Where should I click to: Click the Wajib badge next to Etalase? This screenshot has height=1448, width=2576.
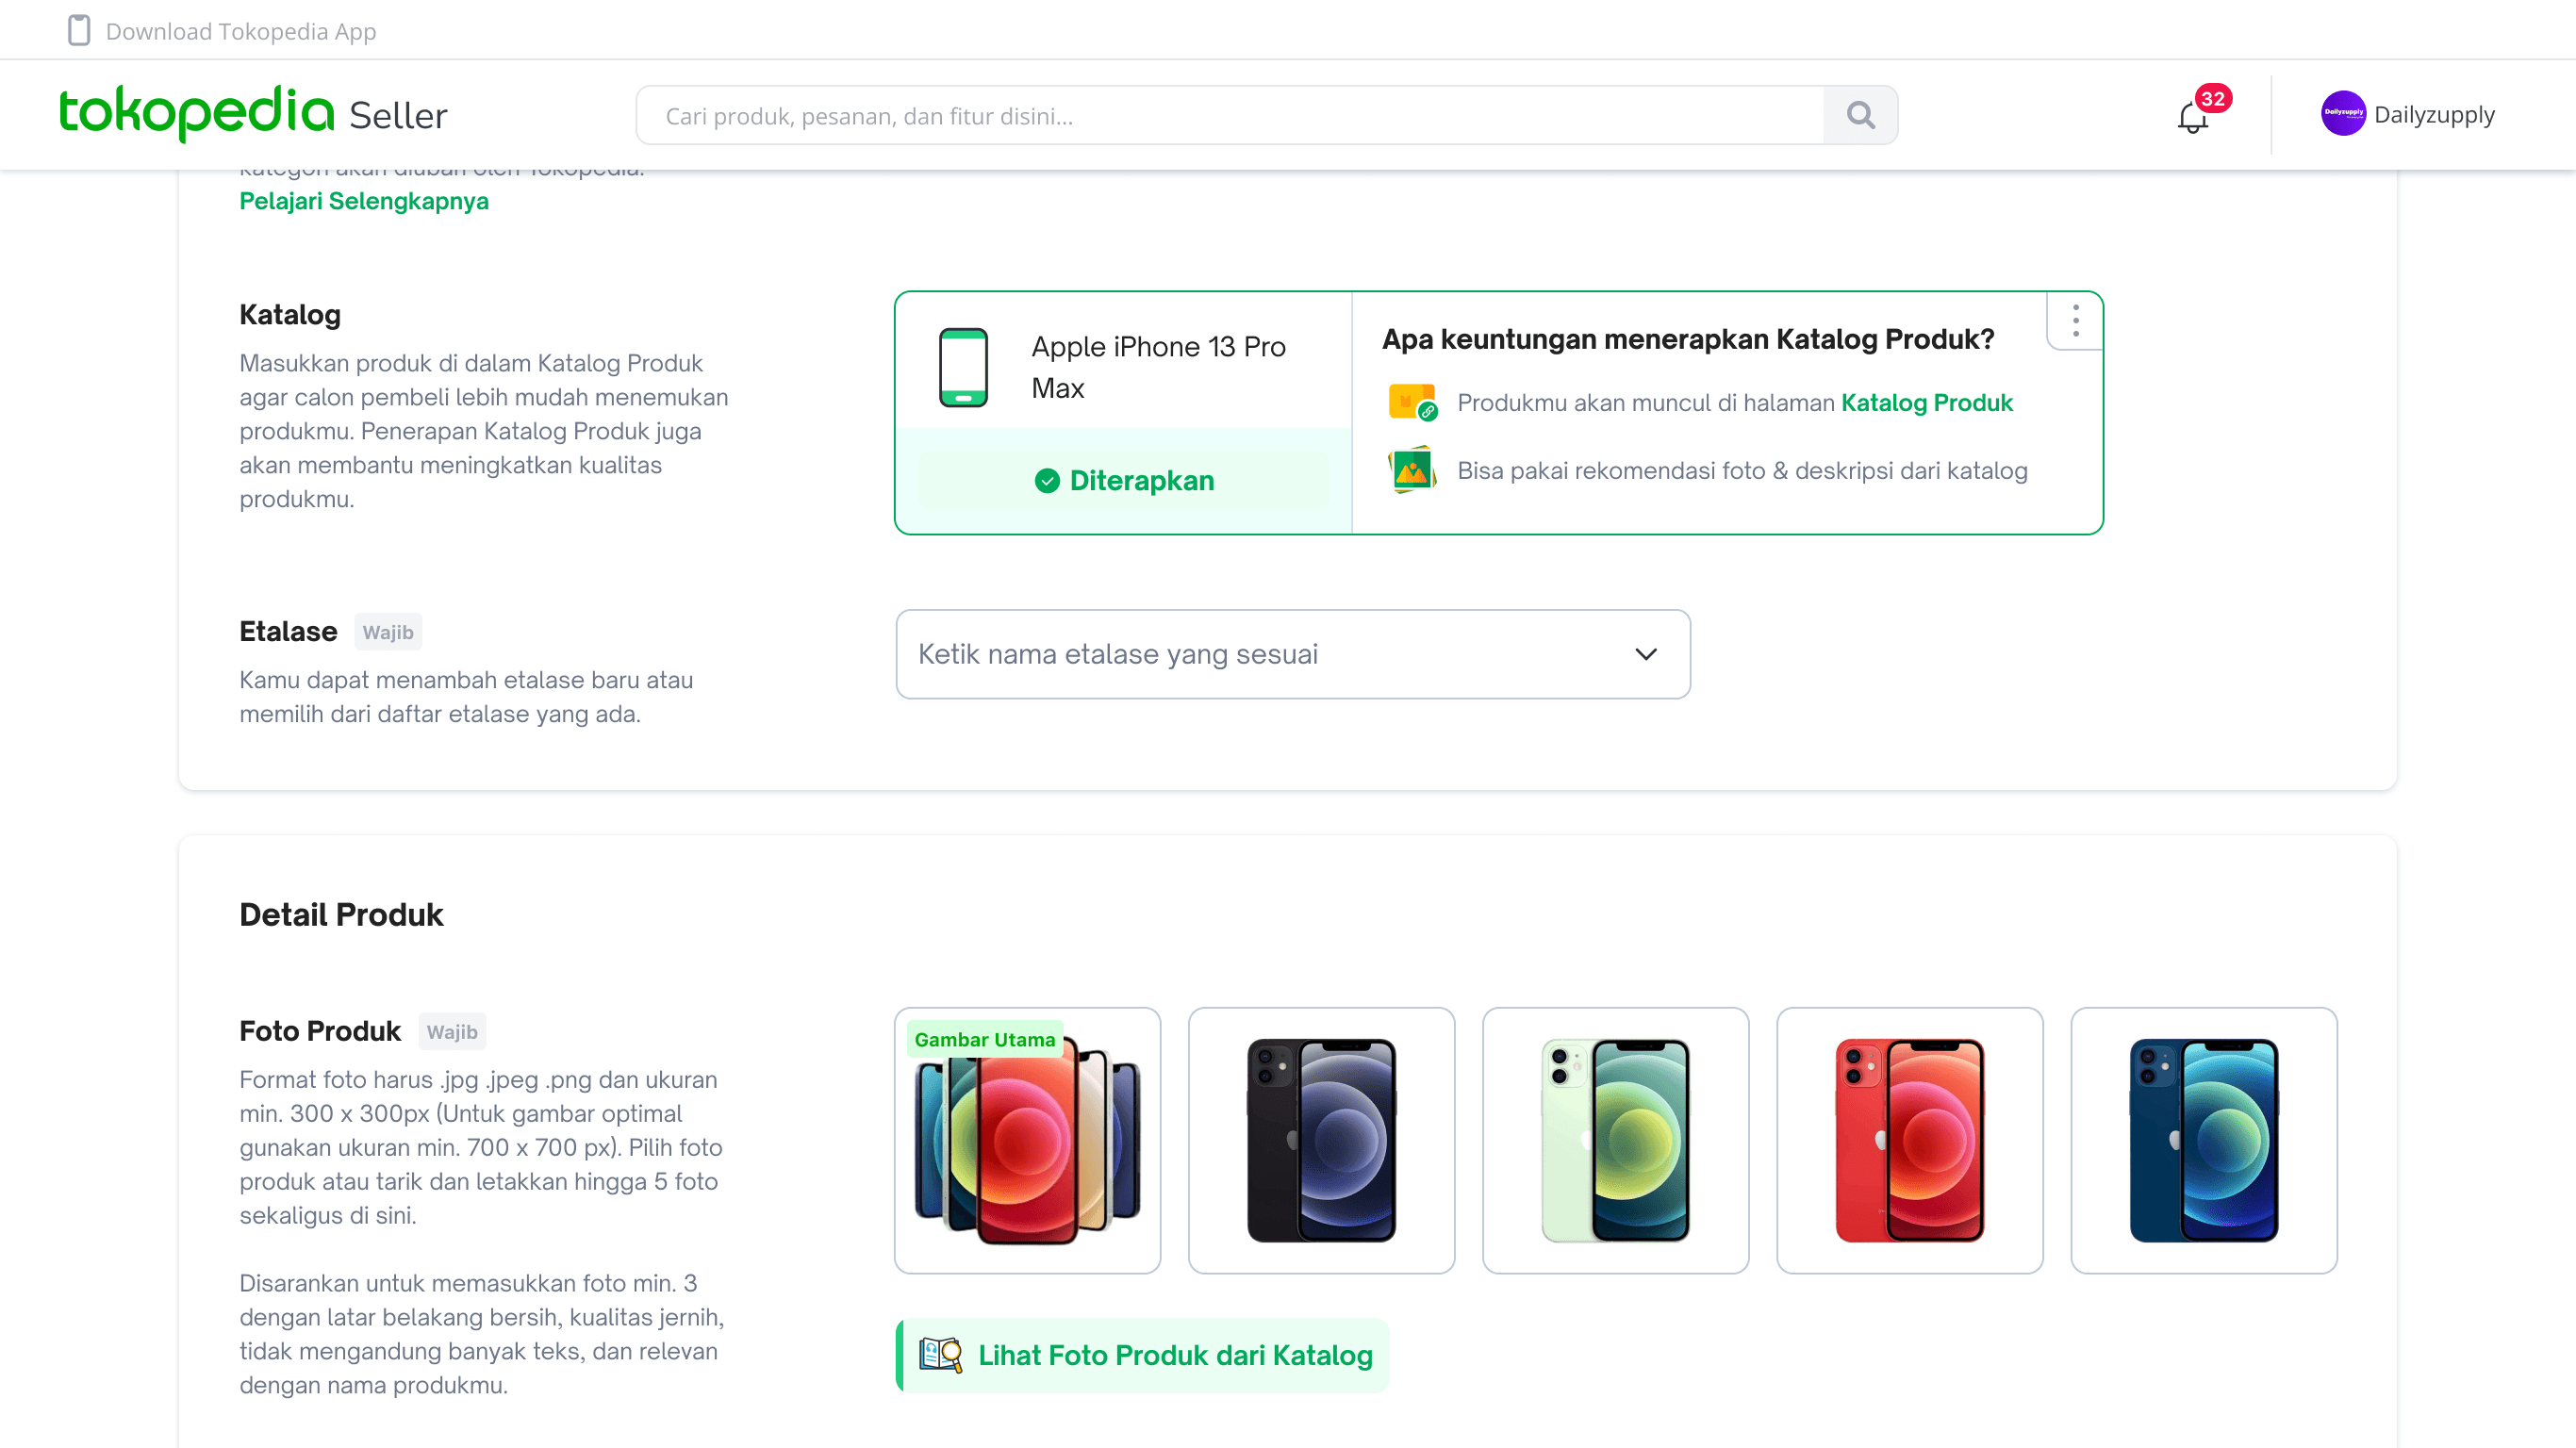point(388,632)
